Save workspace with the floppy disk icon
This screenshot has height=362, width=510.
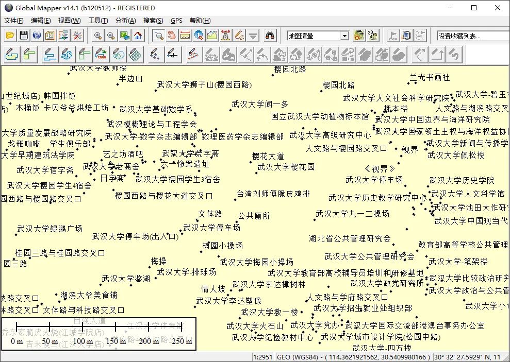click(23, 36)
